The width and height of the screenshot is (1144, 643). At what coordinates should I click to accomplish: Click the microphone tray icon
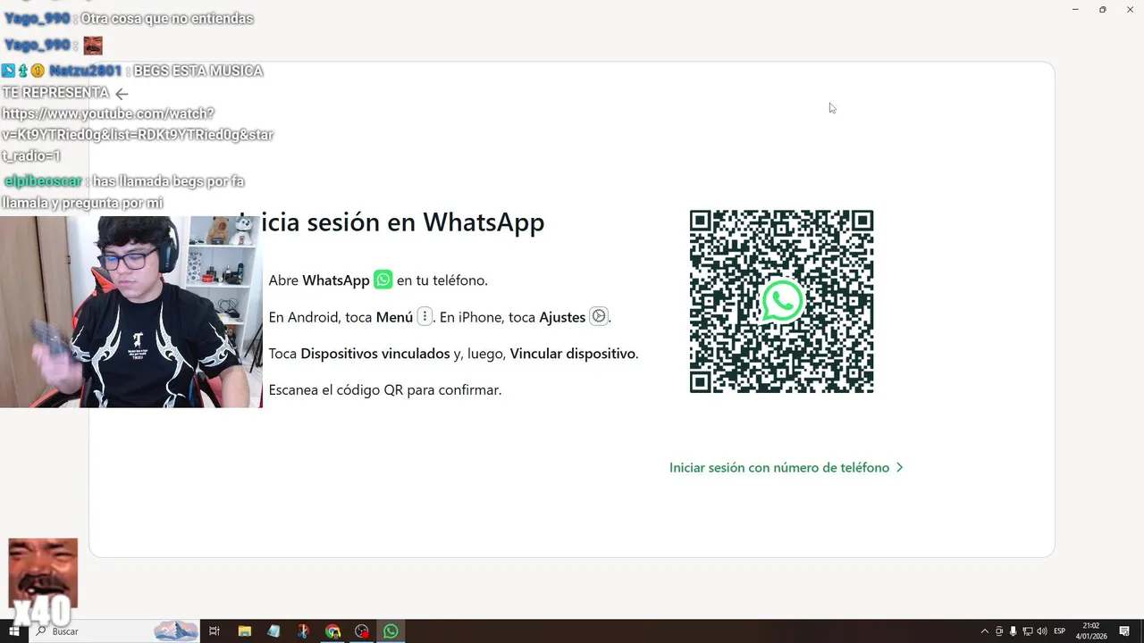point(1014,631)
